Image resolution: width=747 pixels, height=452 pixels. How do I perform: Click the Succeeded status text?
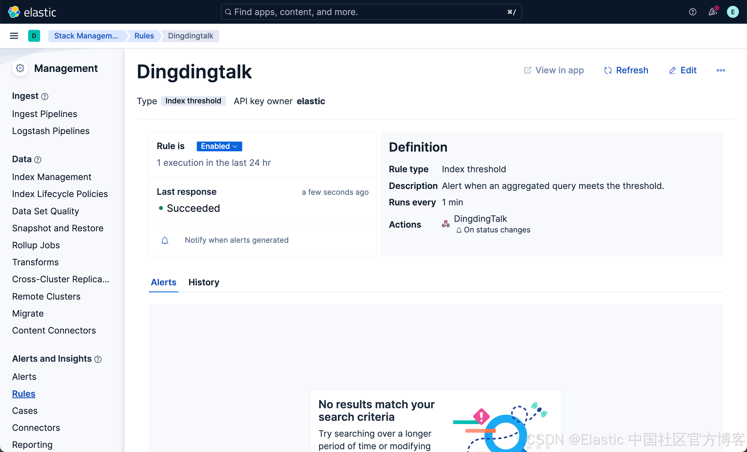[x=193, y=208]
